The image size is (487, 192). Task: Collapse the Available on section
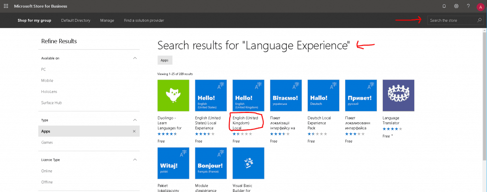pos(135,58)
